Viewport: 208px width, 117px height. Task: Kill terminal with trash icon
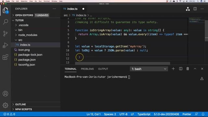(188, 69)
